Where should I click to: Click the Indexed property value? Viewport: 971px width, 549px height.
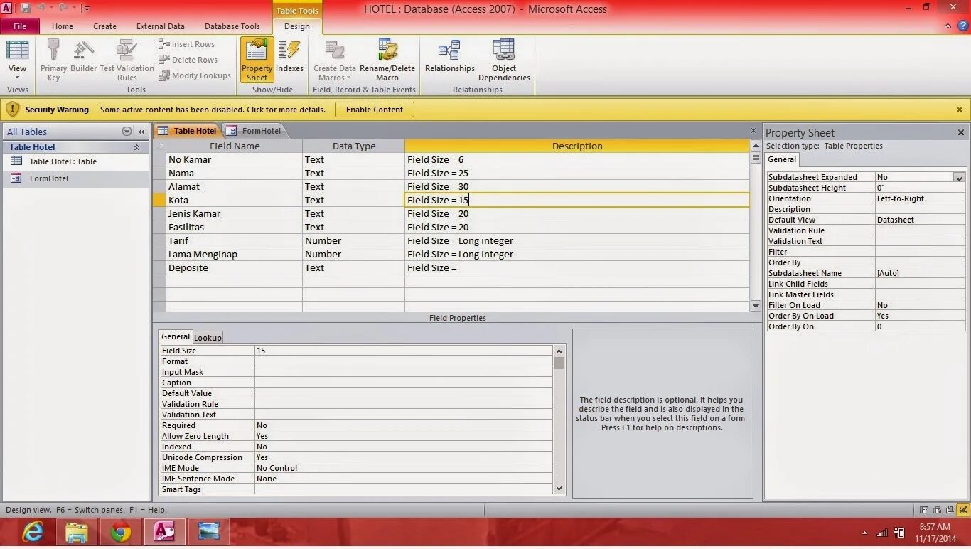(403, 447)
